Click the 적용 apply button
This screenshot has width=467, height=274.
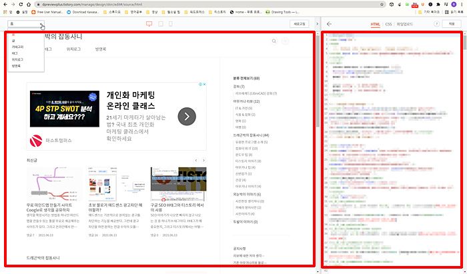[x=452, y=24]
